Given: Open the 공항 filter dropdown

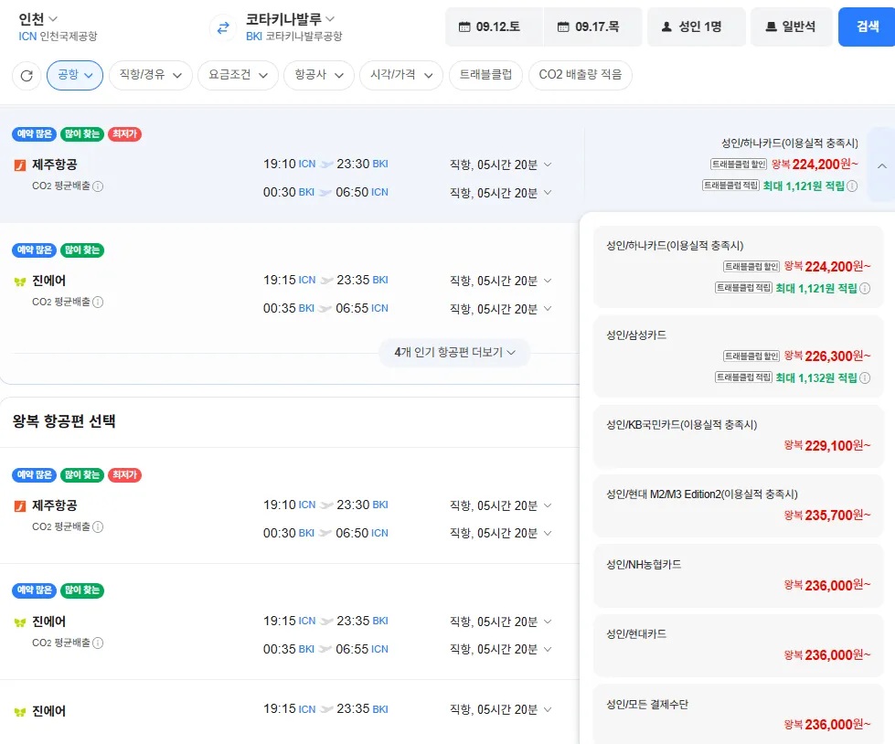Looking at the screenshot, I should pos(75,75).
